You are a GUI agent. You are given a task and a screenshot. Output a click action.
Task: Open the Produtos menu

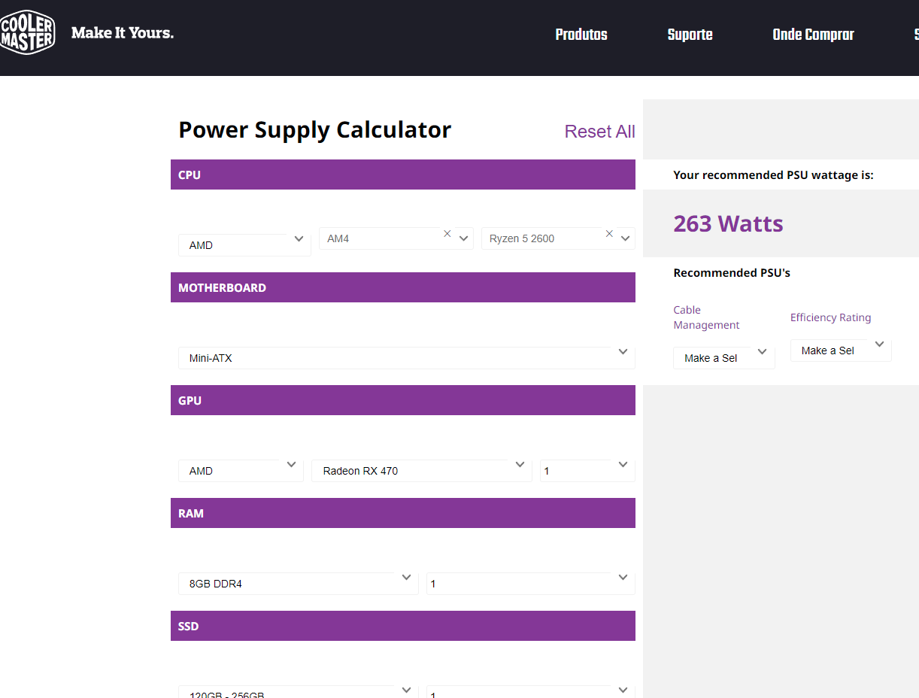coord(581,35)
